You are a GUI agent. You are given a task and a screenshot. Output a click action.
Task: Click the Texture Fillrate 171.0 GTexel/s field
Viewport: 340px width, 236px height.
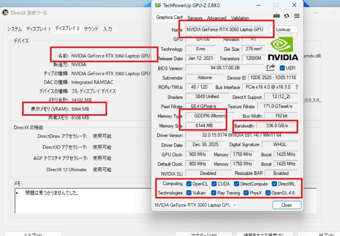click(278, 106)
